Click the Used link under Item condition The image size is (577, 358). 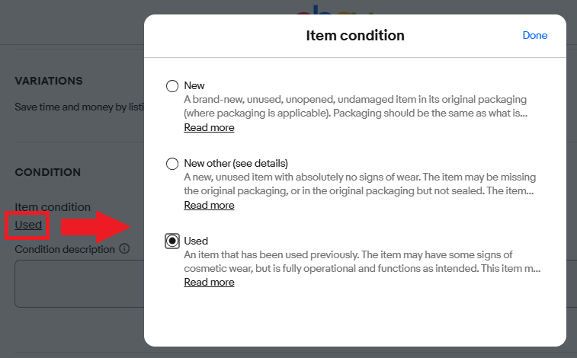tap(28, 224)
